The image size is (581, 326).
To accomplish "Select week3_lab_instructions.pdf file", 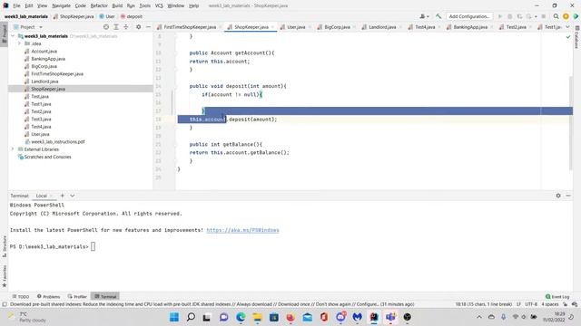I will pos(58,141).
